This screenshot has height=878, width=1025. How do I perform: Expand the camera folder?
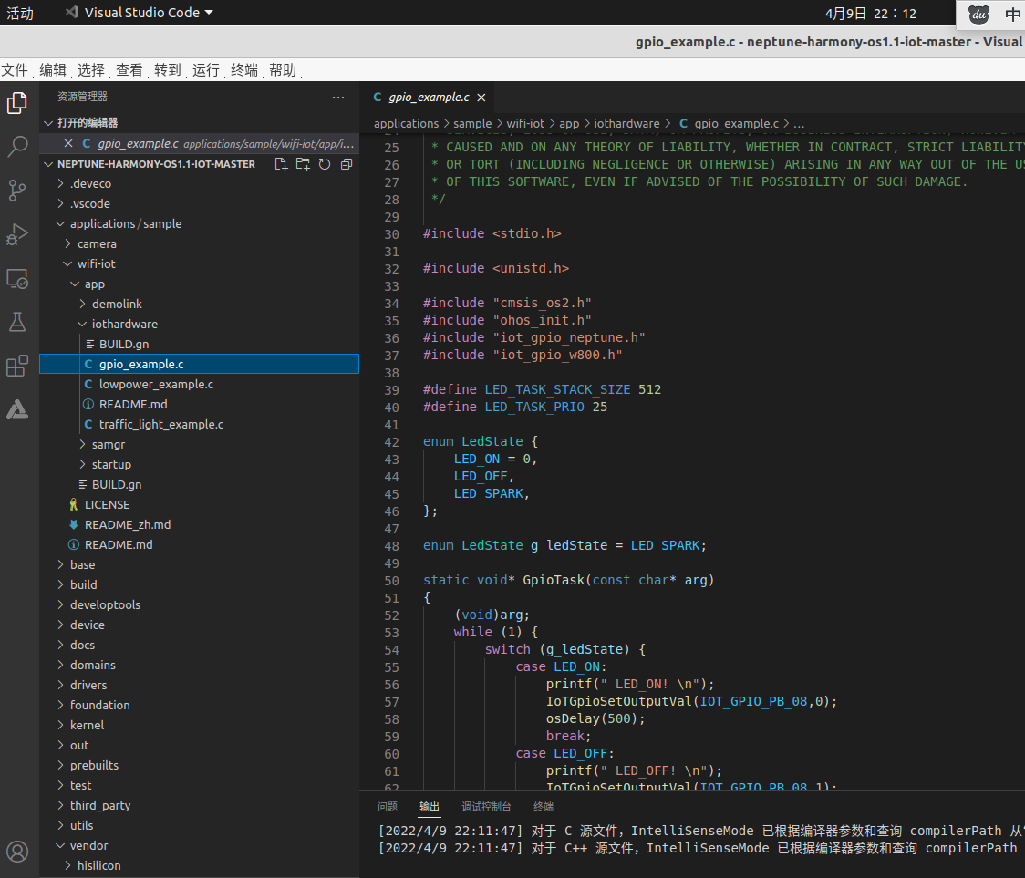(x=200, y=243)
